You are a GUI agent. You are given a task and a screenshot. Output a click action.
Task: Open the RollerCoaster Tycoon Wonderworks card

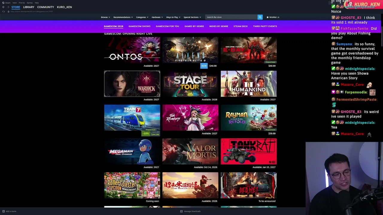132,185
